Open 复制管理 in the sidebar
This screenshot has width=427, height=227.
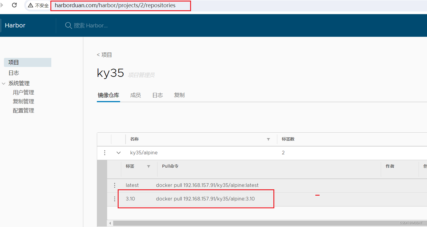[x=24, y=102]
